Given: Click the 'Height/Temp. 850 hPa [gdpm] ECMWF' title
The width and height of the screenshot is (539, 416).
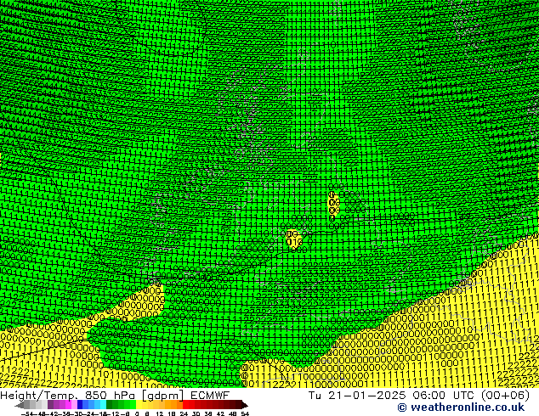Looking at the screenshot, I should 115,396.
